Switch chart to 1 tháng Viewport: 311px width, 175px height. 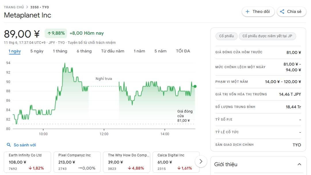[x=60, y=51]
